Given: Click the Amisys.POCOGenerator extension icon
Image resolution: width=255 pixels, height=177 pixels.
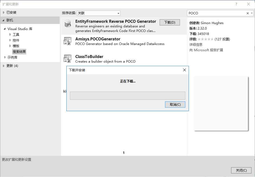Looking at the screenshot, I should click(67, 41).
